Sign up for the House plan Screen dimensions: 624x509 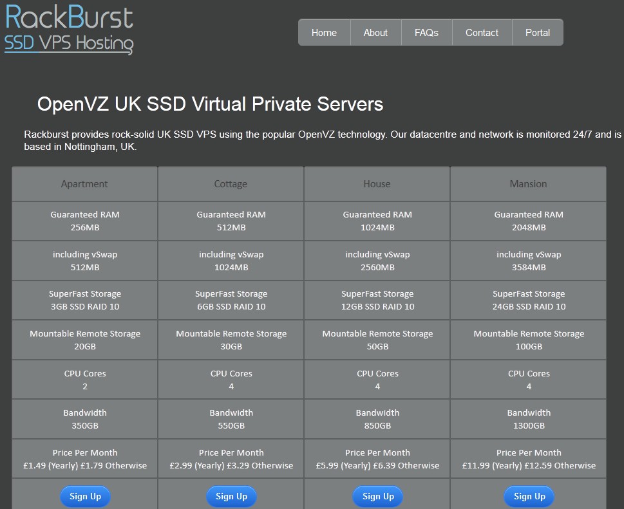[x=377, y=496]
